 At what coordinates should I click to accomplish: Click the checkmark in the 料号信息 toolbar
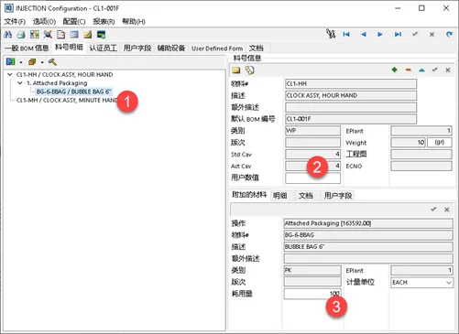pos(434,70)
